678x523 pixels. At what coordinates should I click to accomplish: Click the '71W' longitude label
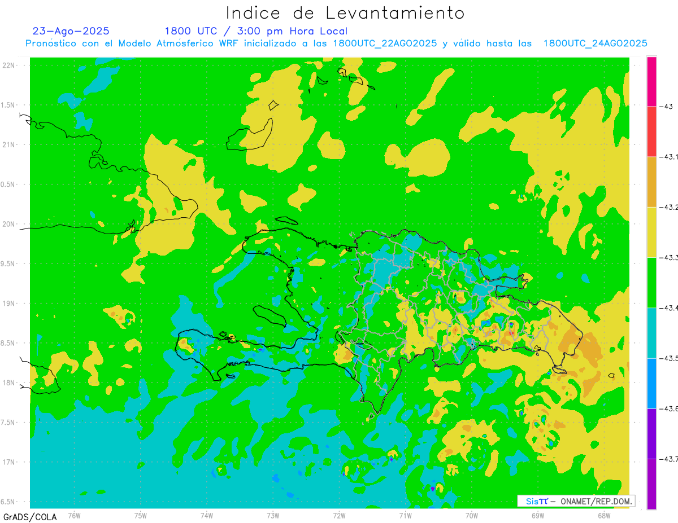[406, 515]
